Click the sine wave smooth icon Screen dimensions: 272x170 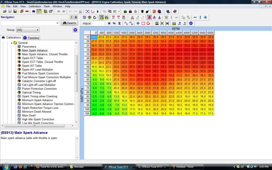pos(126,23)
